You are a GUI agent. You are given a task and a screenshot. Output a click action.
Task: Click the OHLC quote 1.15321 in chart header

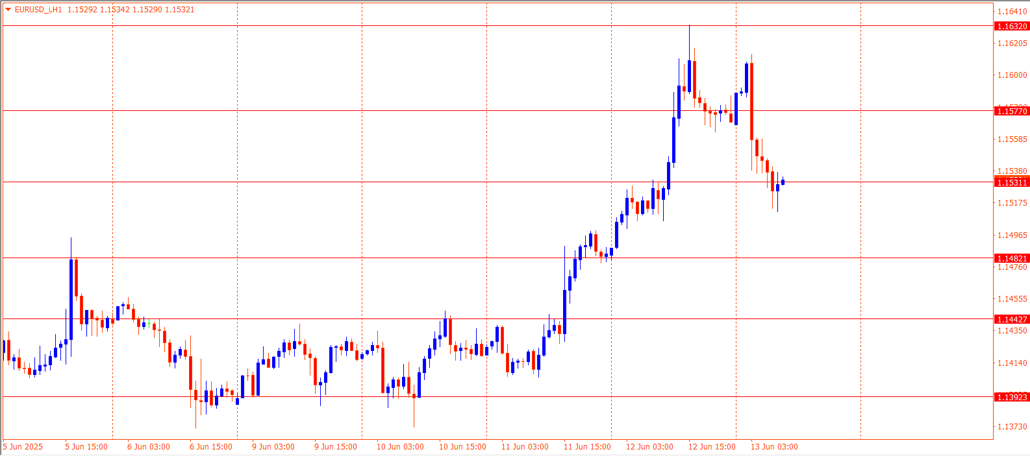point(180,10)
